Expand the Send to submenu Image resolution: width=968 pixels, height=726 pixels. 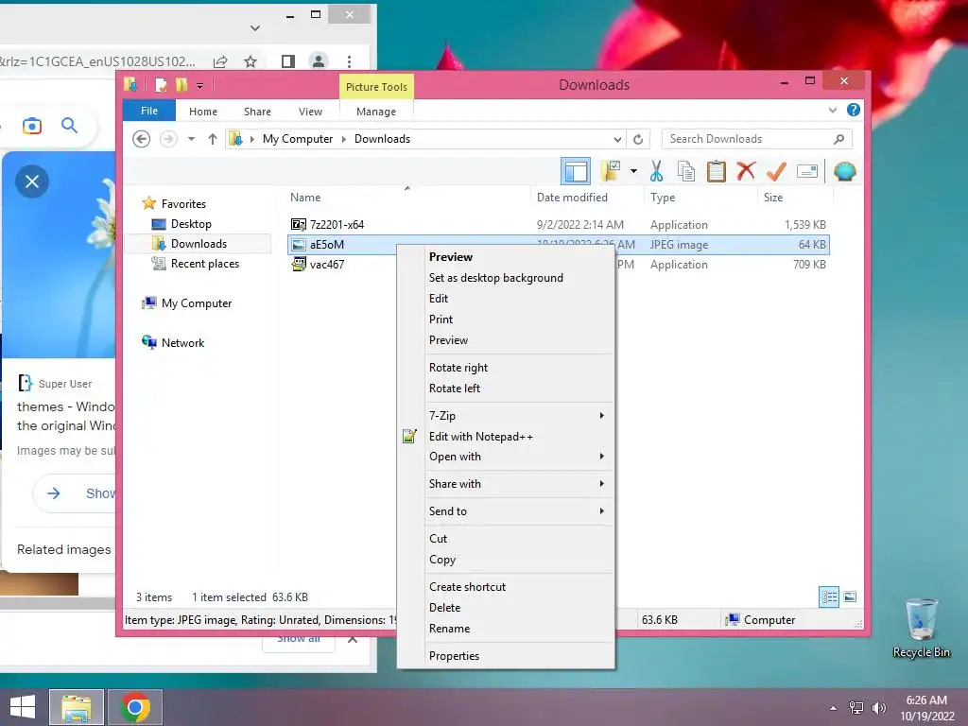[x=506, y=511]
